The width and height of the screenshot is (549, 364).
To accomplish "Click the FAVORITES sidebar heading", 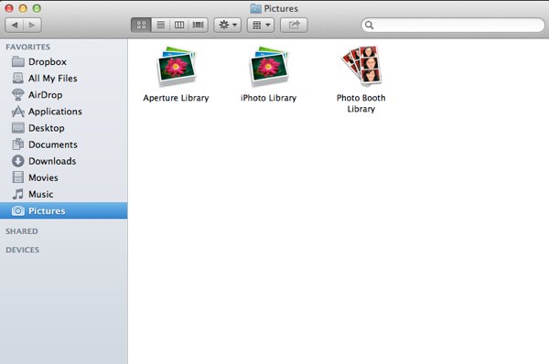I will click(28, 47).
